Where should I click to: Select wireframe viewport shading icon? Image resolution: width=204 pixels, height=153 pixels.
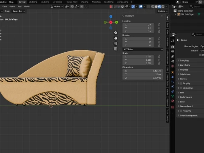(x=153, y=7)
